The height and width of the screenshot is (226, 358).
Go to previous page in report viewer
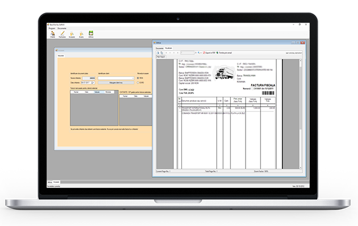point(170,53)
